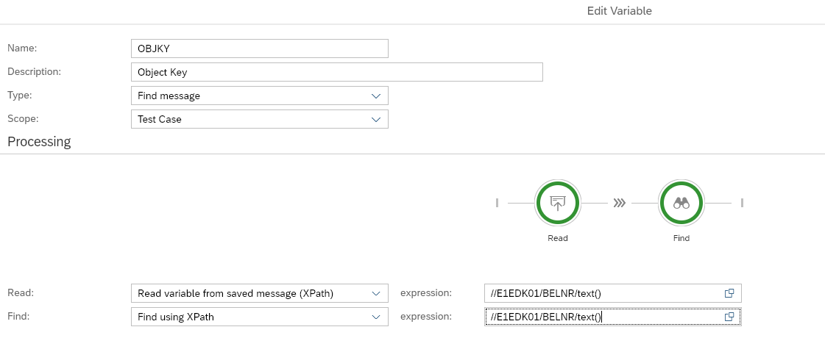Select the 'Test Case' text in Scope box
Image resolution: width=825 pixels, height=338 pixels.
coord(160,119)
